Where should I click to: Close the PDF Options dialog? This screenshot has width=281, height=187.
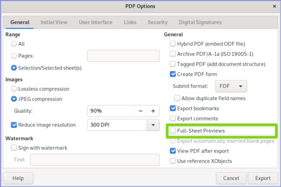point(274,6)
